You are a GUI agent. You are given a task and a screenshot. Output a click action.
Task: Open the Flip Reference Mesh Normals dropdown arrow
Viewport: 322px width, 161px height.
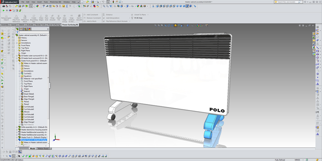[x=130, y=21]
